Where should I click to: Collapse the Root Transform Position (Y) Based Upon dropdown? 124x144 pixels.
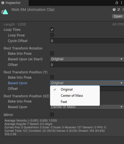pyautogui.click(x=87, y=83)
